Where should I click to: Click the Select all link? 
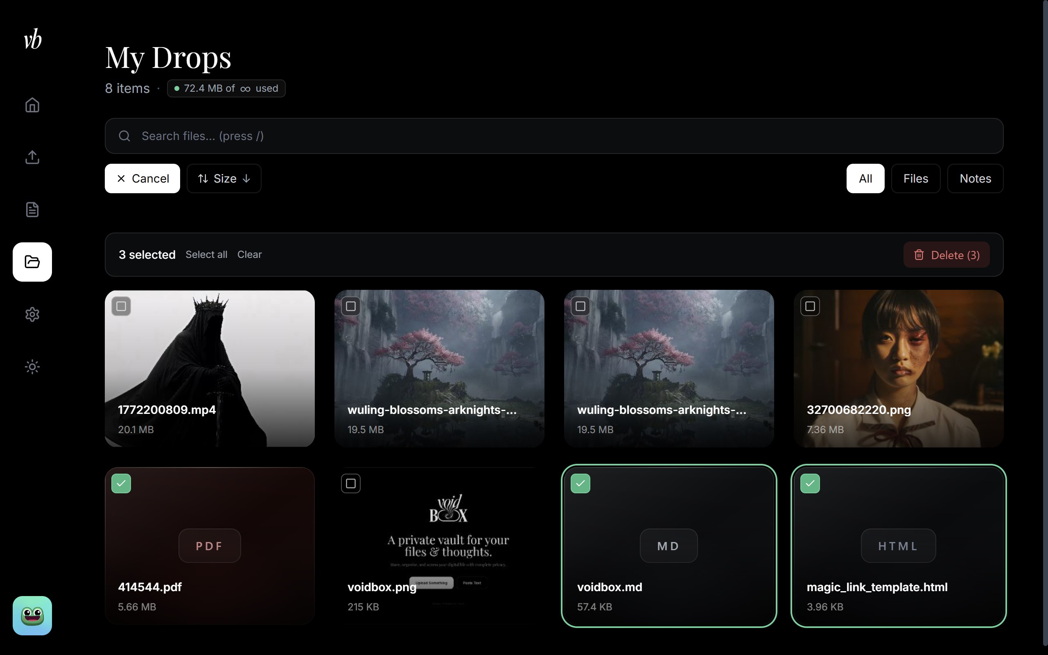click(x=206, y=255)
